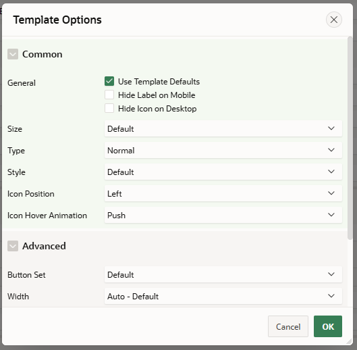Click the dialog vertical scrollbar

(x=350, y=139)
